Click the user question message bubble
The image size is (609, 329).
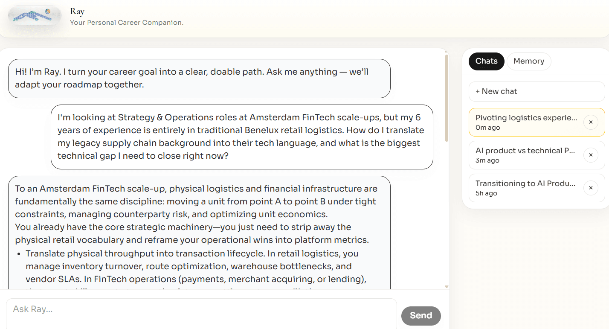242,137
